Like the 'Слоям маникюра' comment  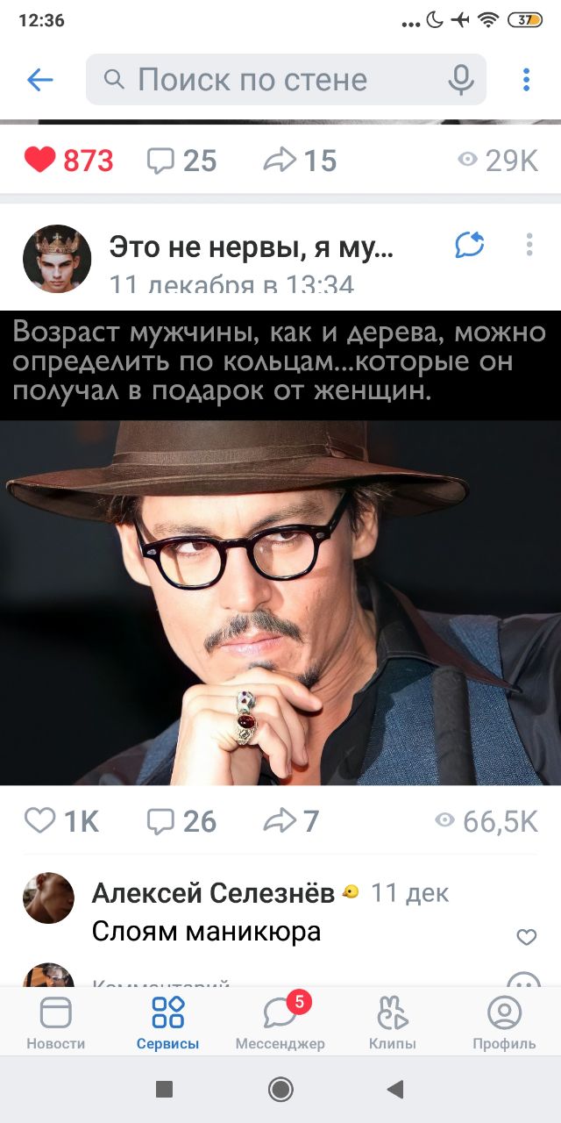coord(526,937)
